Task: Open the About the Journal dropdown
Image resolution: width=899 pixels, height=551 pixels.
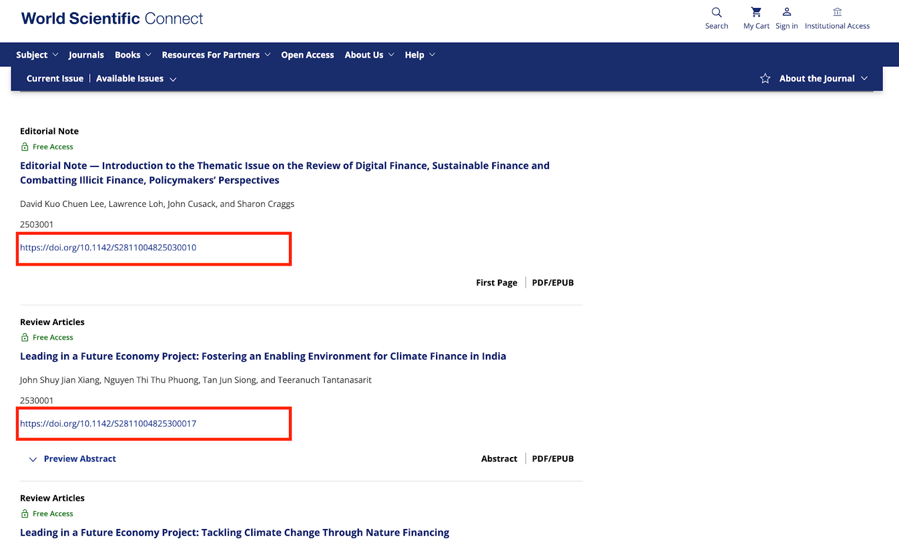Action: [x=823, y=79]
